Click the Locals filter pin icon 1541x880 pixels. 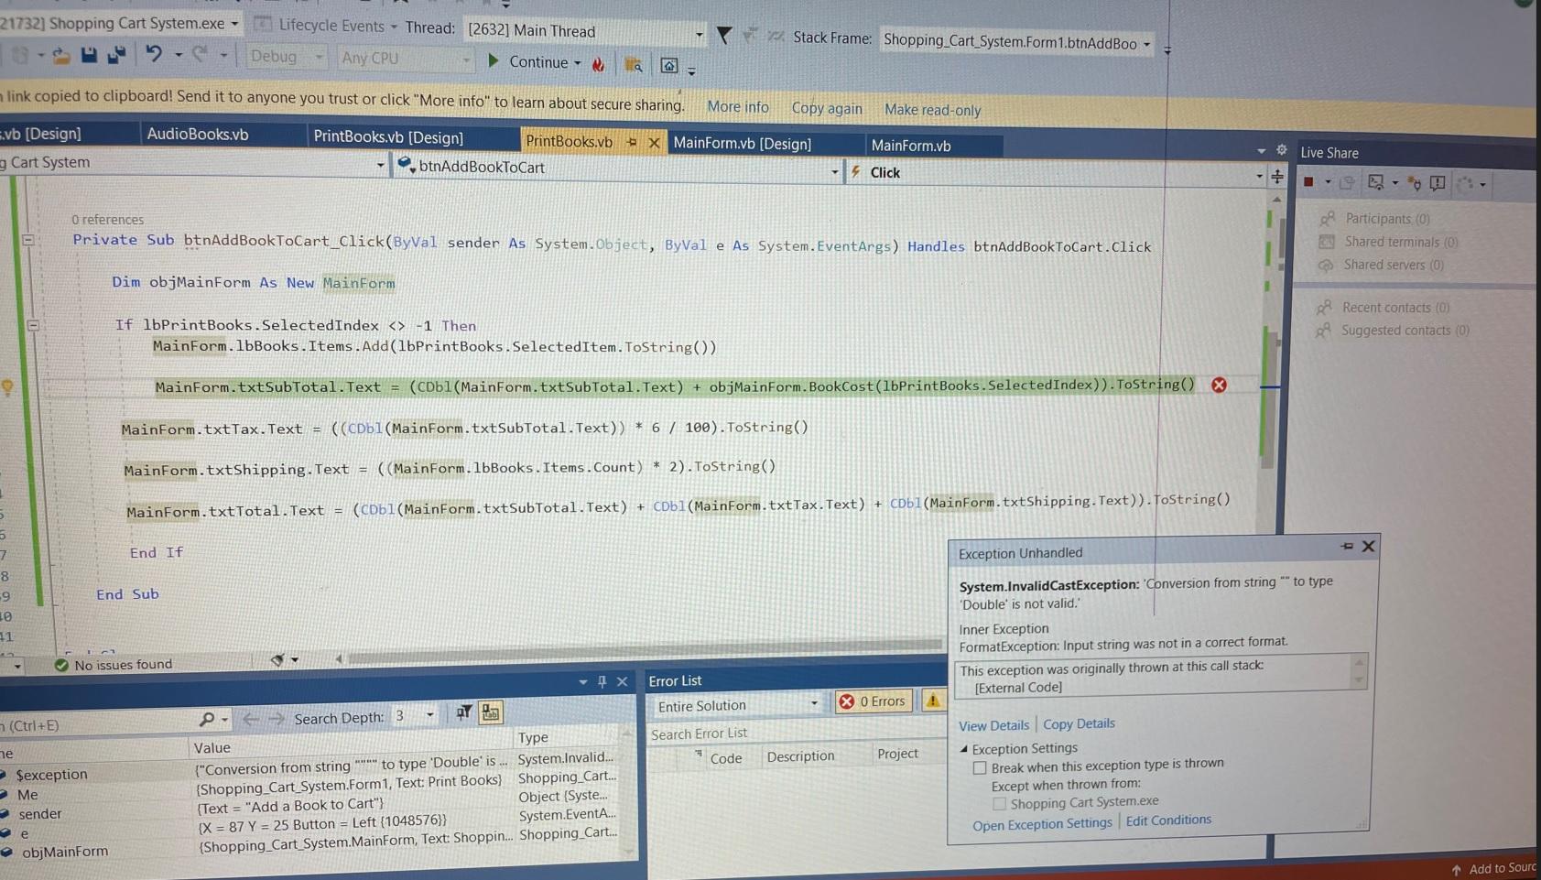coord(464,712)
